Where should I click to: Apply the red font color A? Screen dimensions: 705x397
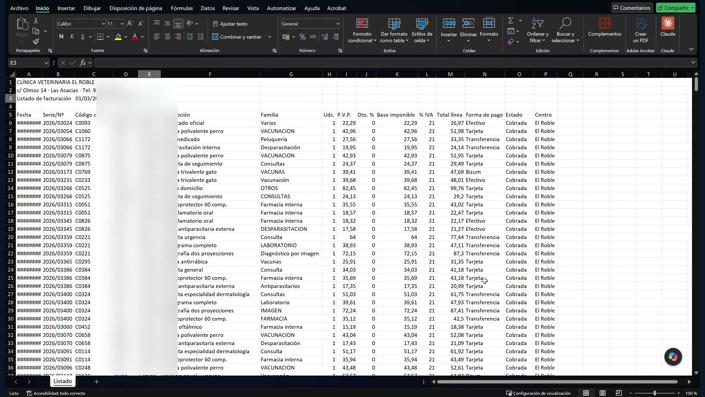[x=135, y=36]
